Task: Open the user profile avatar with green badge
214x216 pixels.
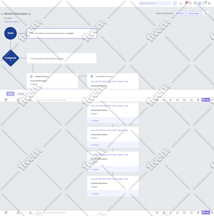Action: pyautogui.click(x=205, y=3)
